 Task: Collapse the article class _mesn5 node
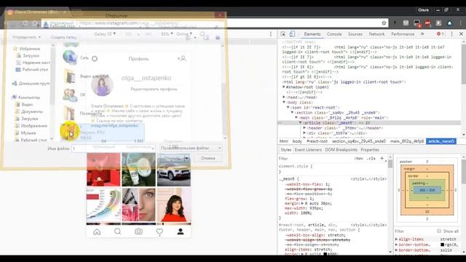tap(301, 123)
